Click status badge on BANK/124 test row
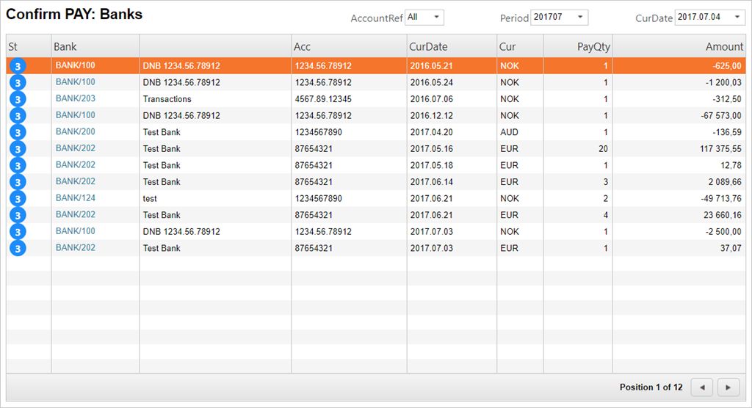 point(18,198)
